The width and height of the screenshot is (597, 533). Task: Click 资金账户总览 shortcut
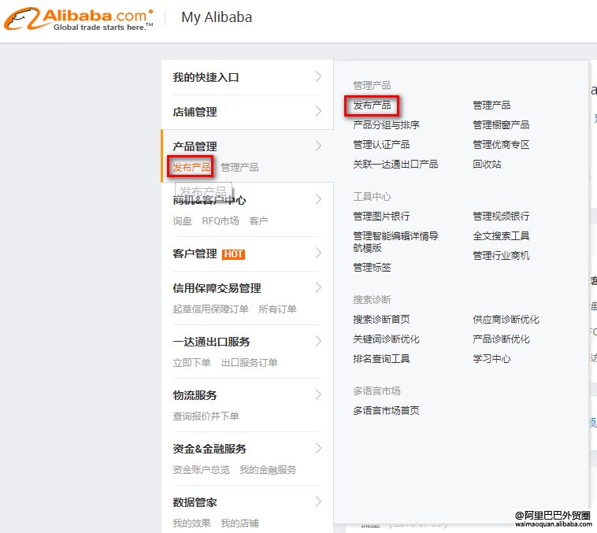pyautogui.click(x=201, y=470)
